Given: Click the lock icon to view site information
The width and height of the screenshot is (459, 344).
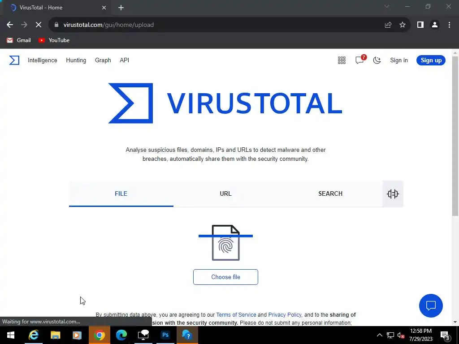Looking at the screenshot, I should click(x=56, y=25).
